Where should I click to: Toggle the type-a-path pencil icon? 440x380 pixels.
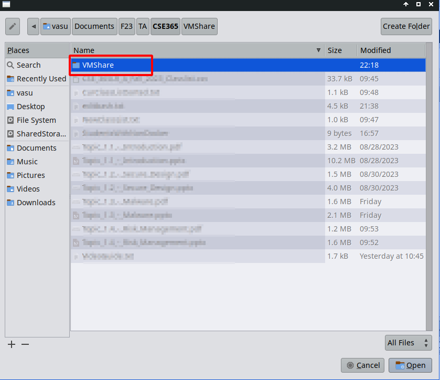pos(13,26)
